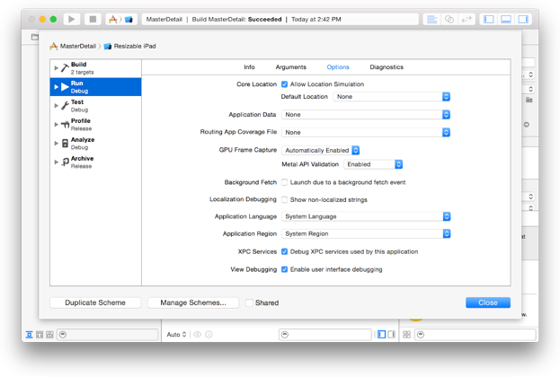Click the third icon in the bottom-left navigator filter bar
Screen dimensions: 560x377
(x=49, y=335)
